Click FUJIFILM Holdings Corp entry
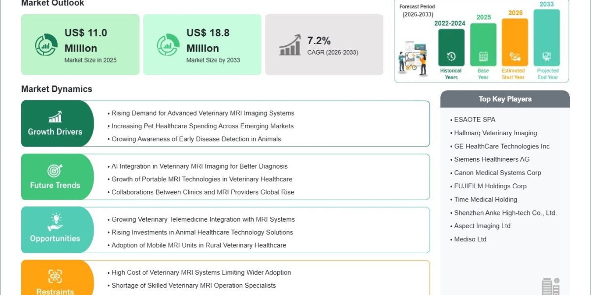The height and width of the screenshot is (295, 591). point(491,186)
